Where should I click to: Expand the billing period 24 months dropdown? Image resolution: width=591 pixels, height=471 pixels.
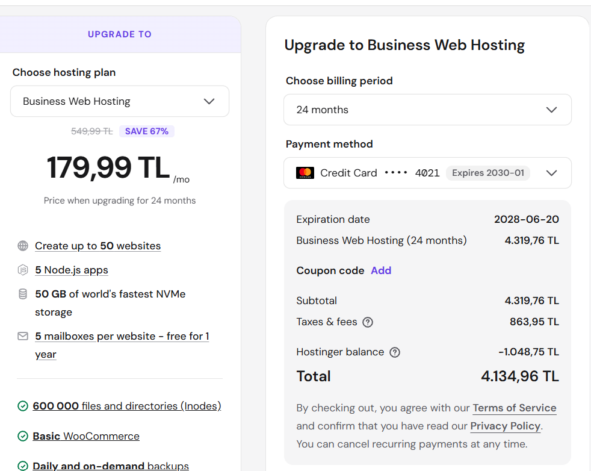pos(427,110)
